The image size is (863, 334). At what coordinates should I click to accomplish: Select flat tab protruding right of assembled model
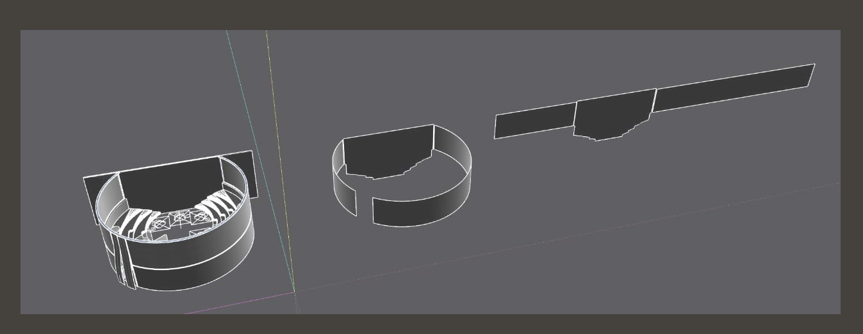(252, 173)
